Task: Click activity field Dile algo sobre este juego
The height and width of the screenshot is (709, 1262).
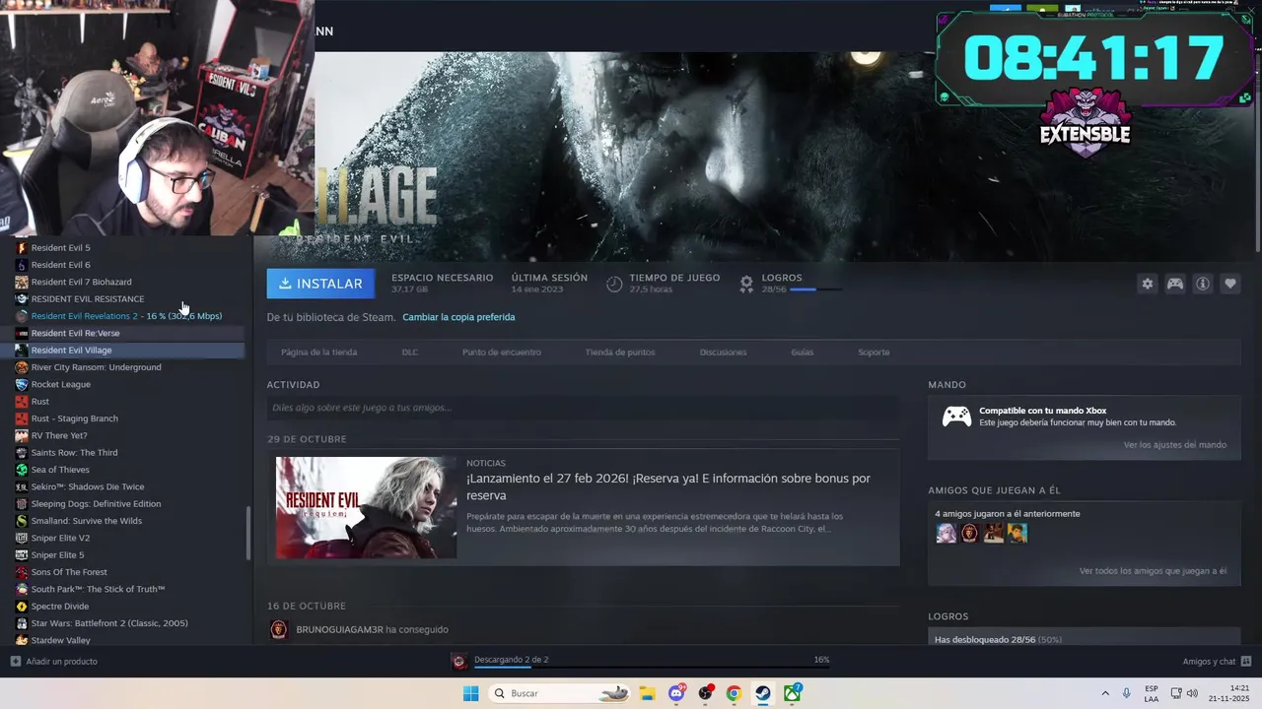Action: [583, 408]
